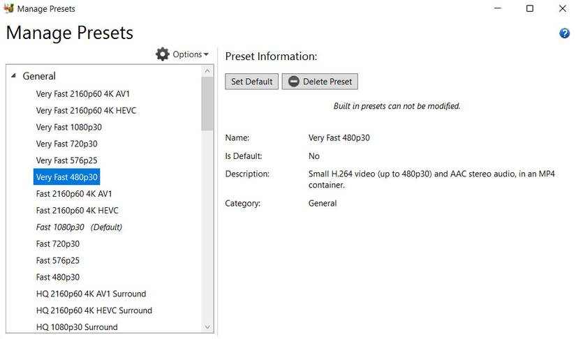Click the HandBrake app icon in title bar
The image size is (576, 339).
click(x=8, y=9)
